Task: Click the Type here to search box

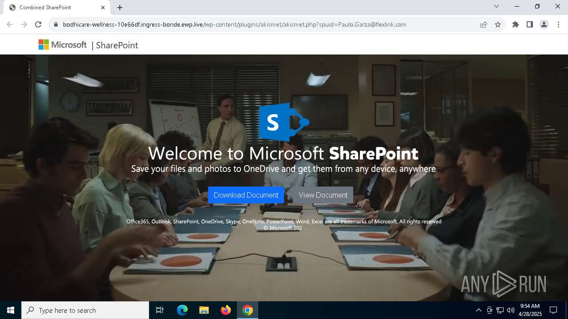Action: (85, 310)
